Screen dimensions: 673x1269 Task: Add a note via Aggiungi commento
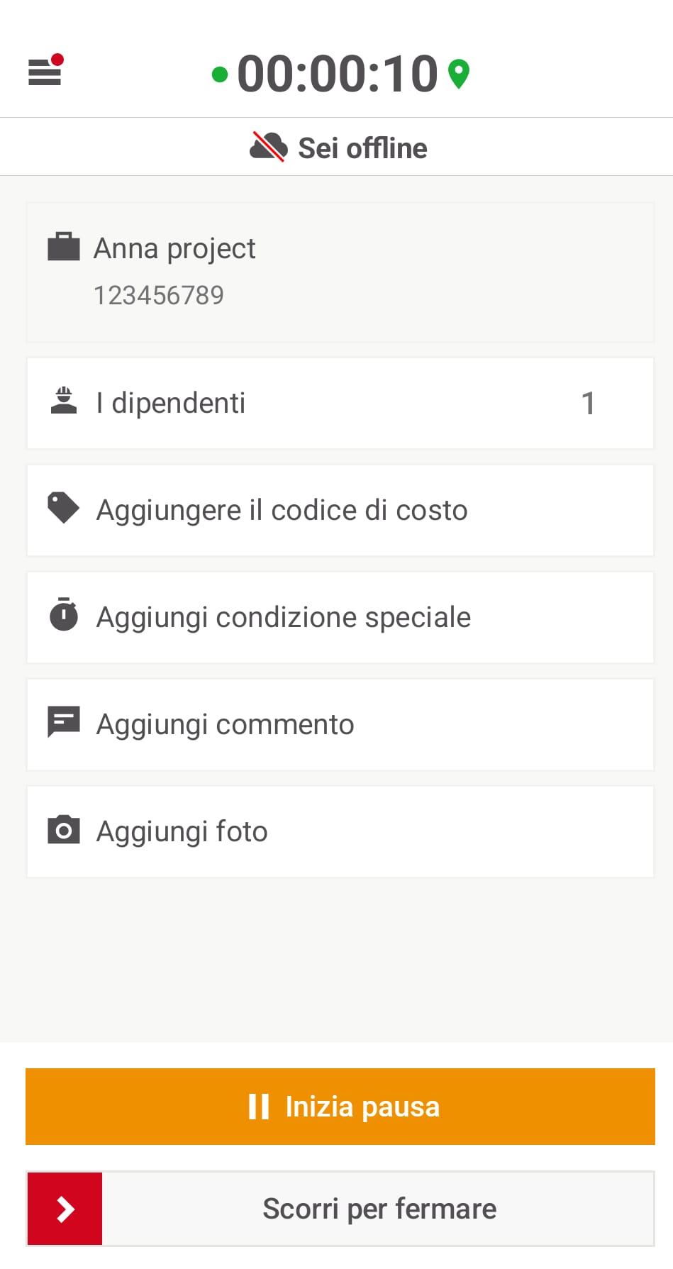coord(340,725)
